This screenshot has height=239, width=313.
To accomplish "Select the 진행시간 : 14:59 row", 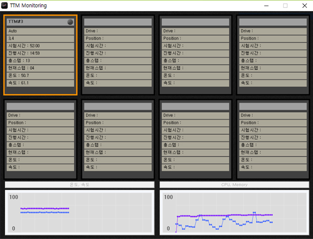I will click(x=40, y=53).
